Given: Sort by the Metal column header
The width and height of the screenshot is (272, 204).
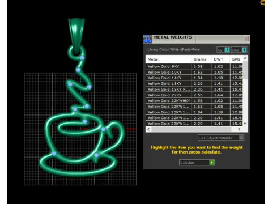Looking at the screenshot, I should tap(168, 59).
